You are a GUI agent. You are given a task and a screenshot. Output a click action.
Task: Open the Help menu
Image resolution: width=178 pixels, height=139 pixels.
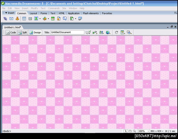point(82,8)
